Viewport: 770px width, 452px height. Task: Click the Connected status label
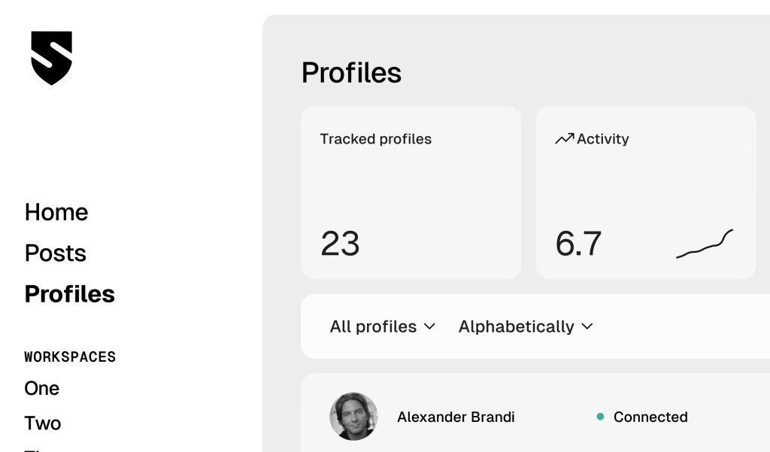[650, 417]
